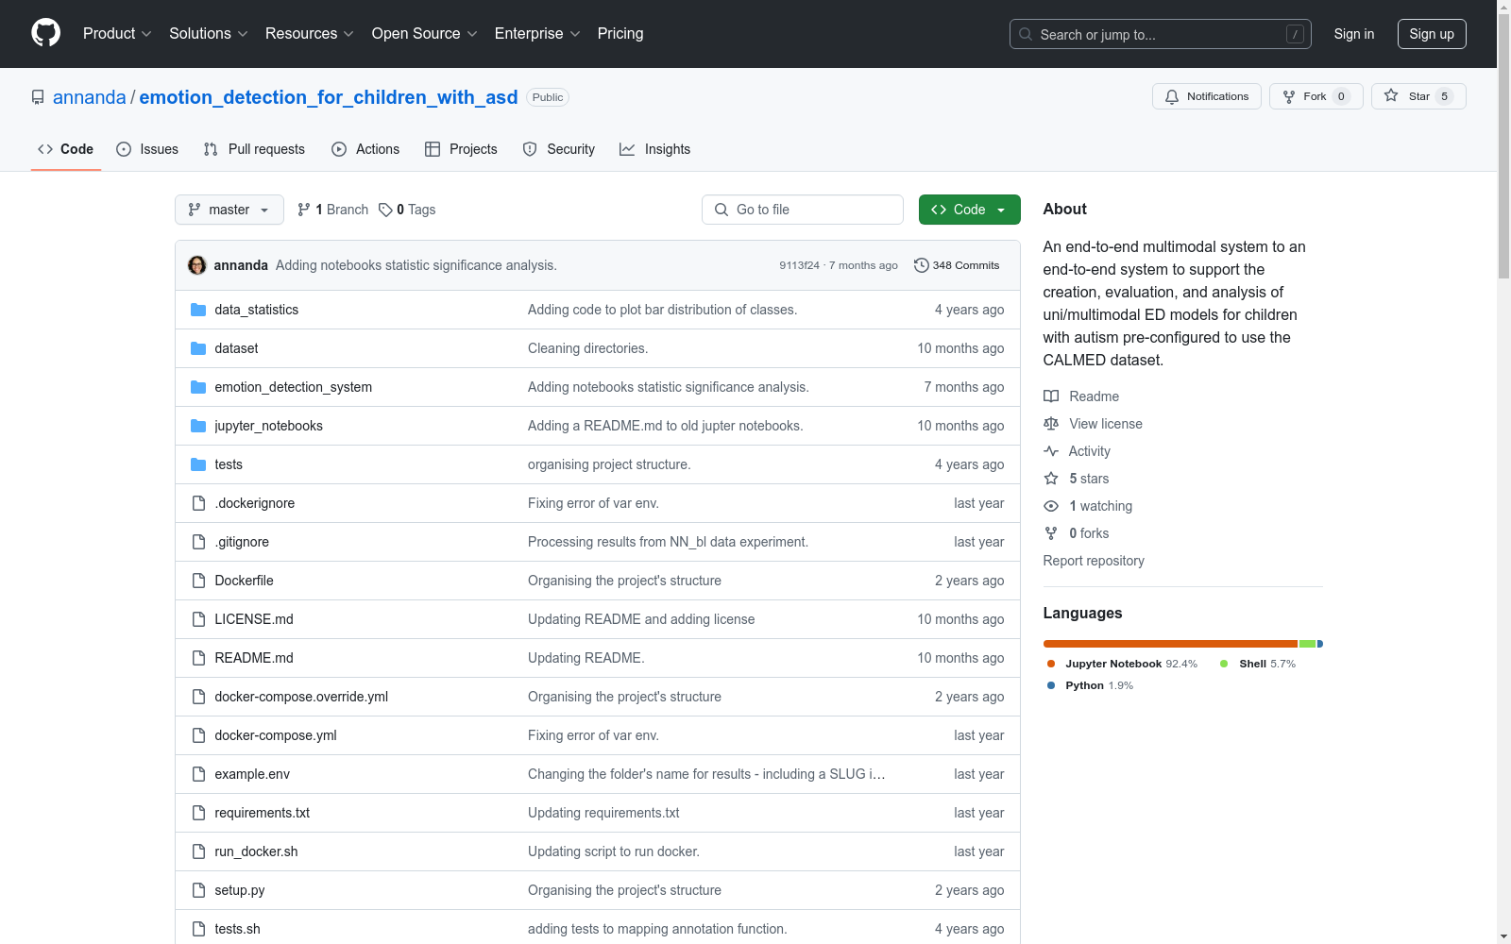Switch to the Security tab
Image resolution: width=1511 pixels, height=944 pixels.
click(559, 149)
